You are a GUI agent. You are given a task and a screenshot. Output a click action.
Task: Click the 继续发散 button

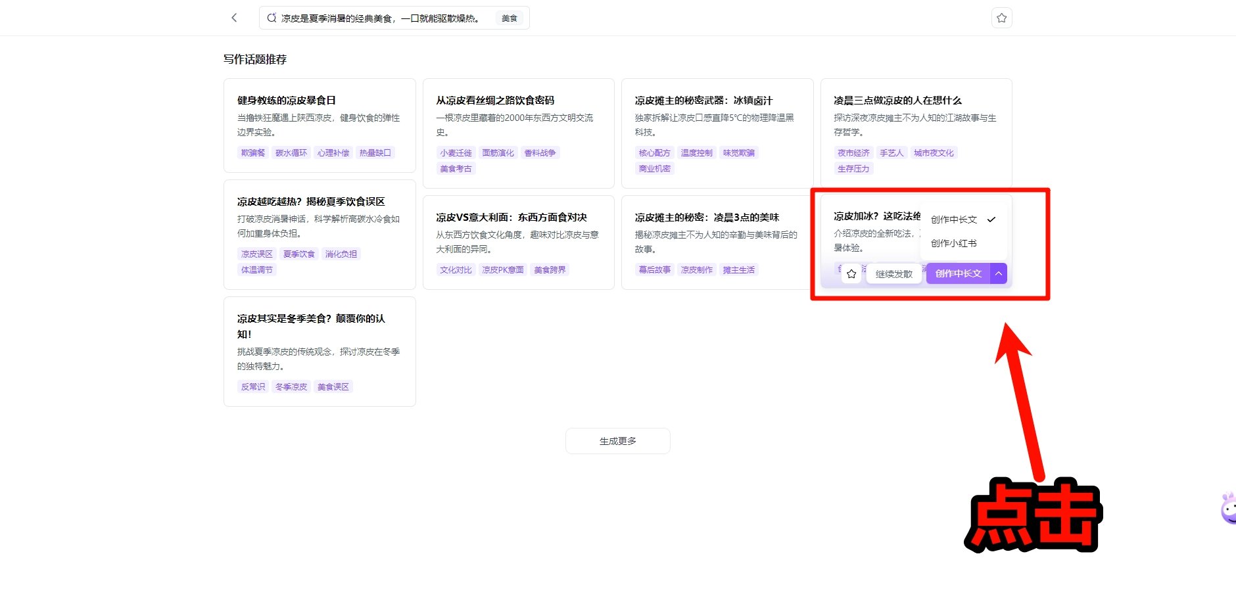(893, 274)
